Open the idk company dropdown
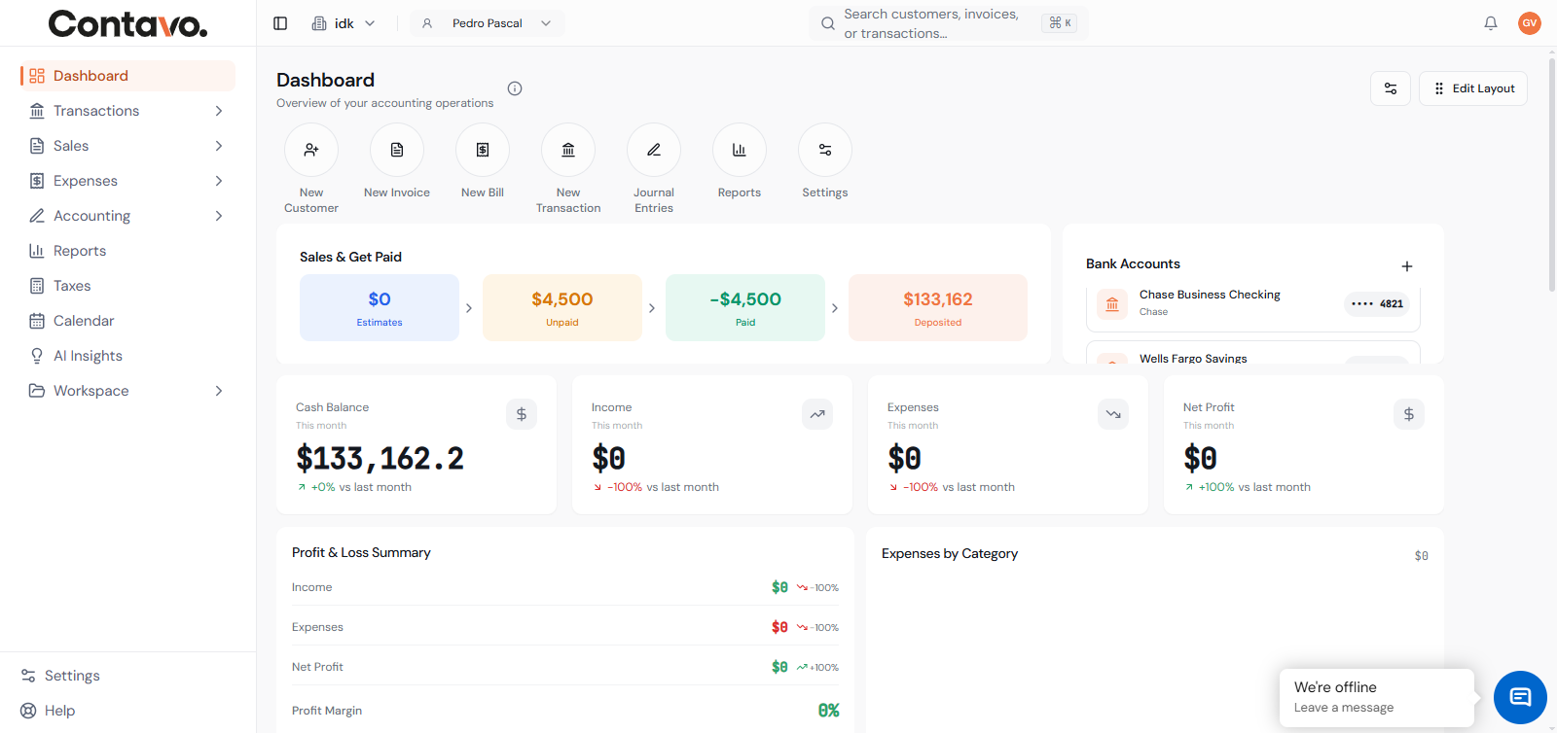This screenshot has width=1557, height=733. 344,23
